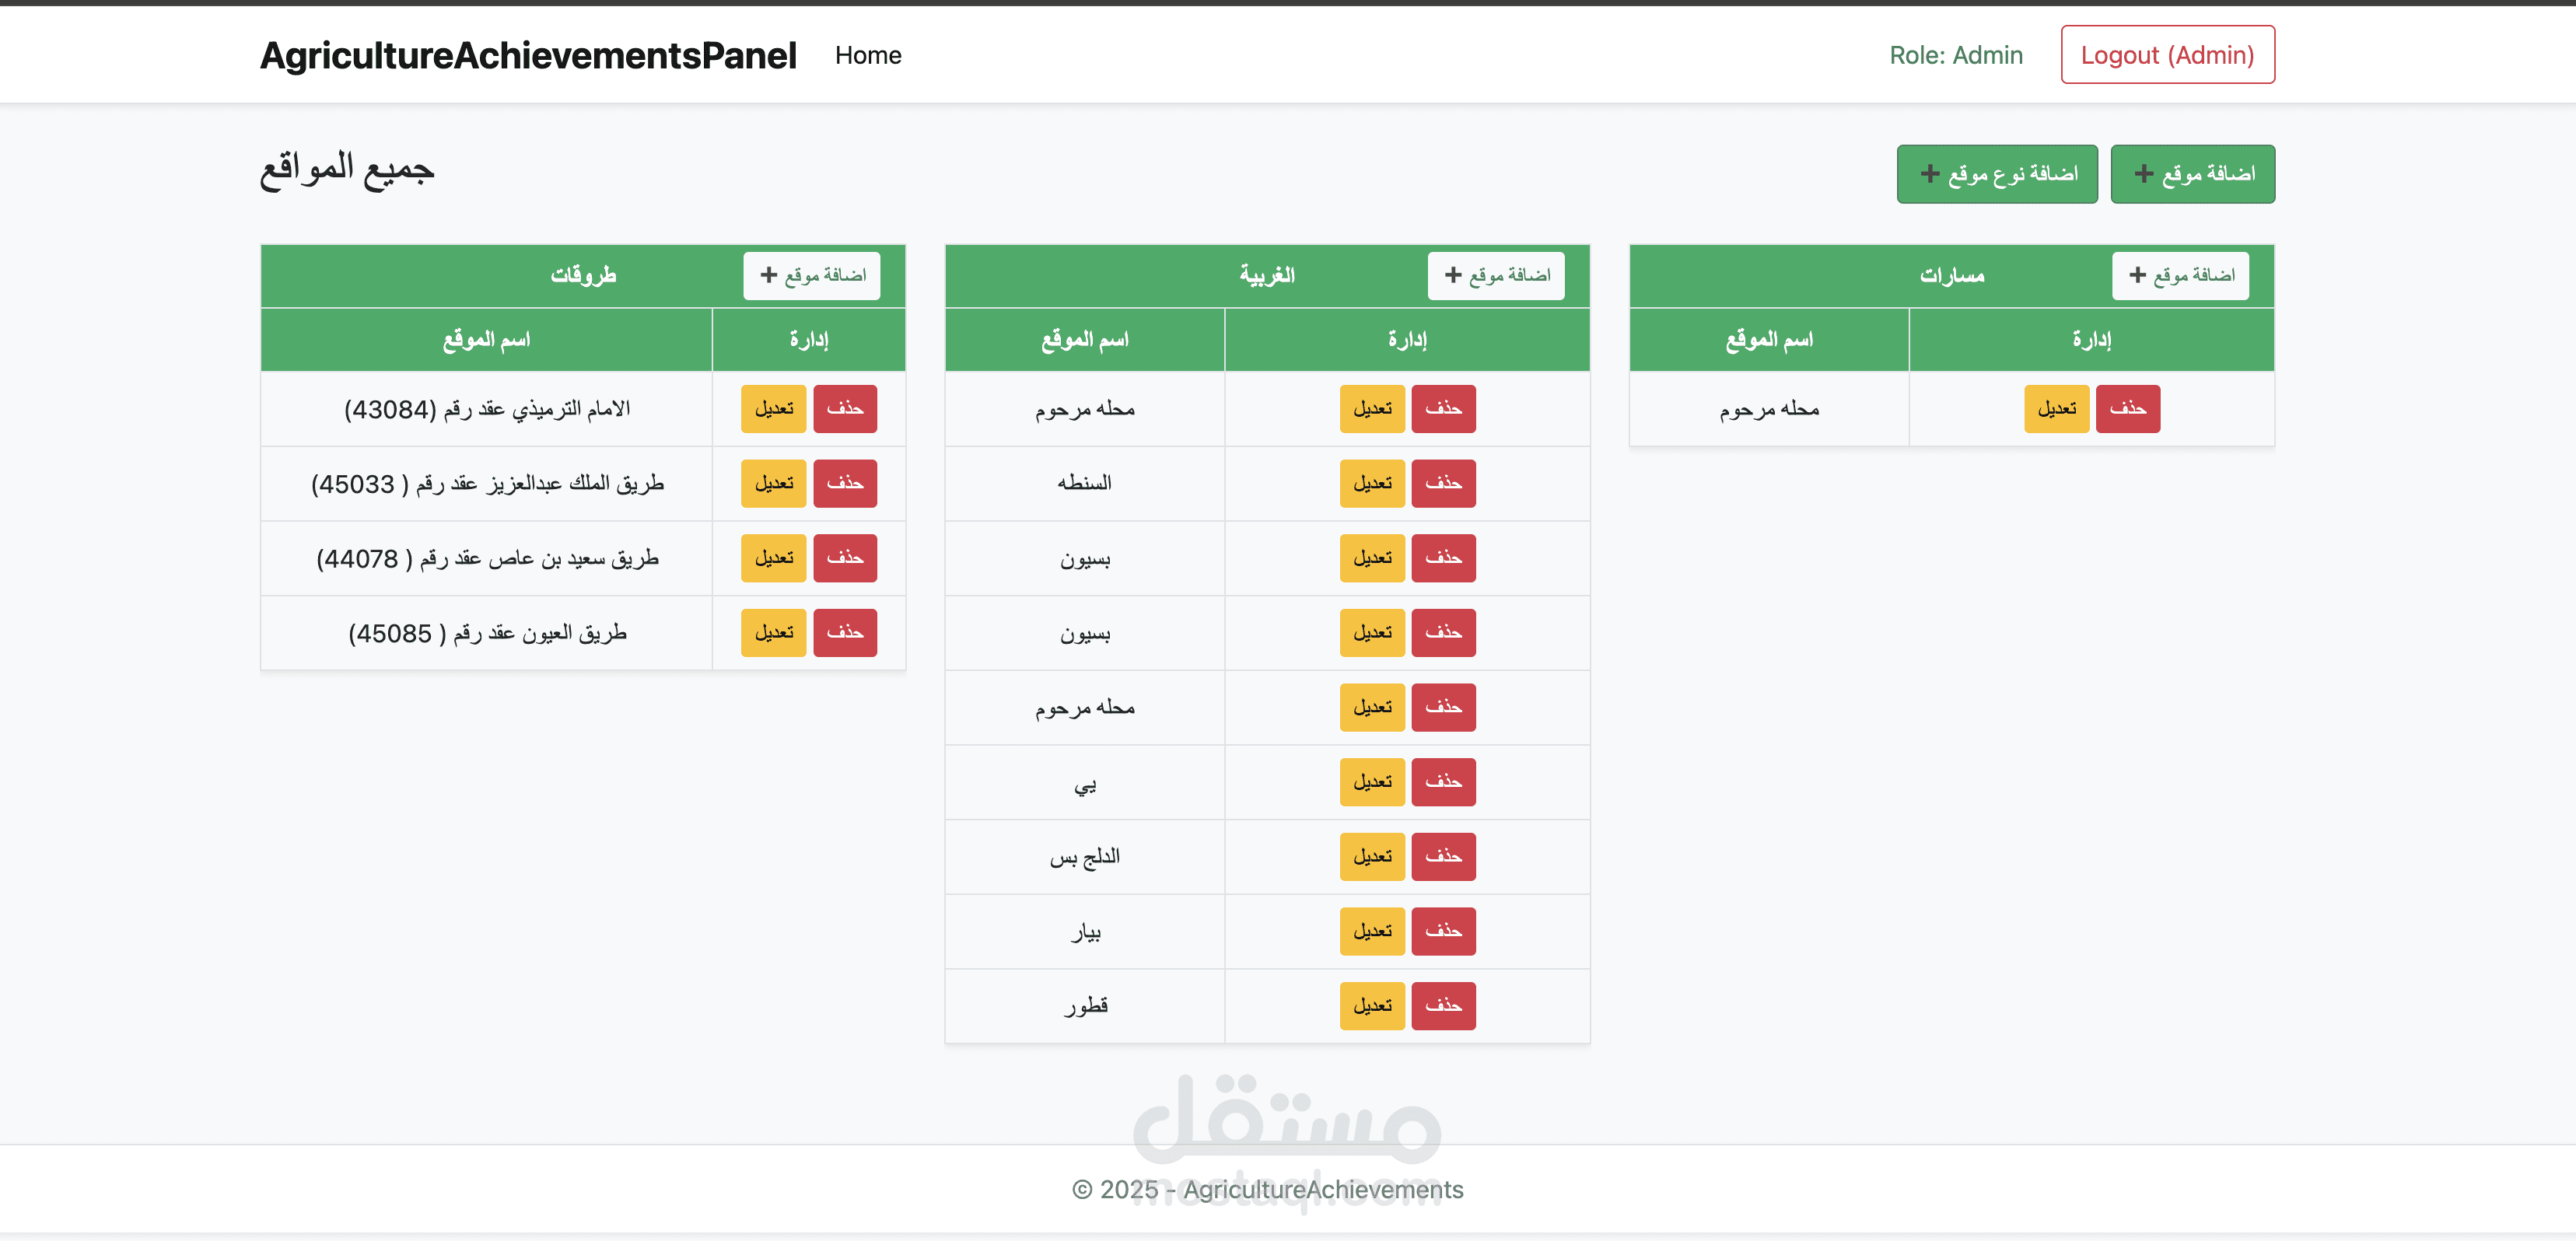Viewport: 2576px width, 1241px height.
Task: Click the Role: Admin label
Action: 1955,55
